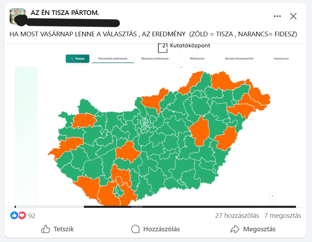Open the Módszertan tab
This screenshot has width=312, height=242.
tap(197, 59)
